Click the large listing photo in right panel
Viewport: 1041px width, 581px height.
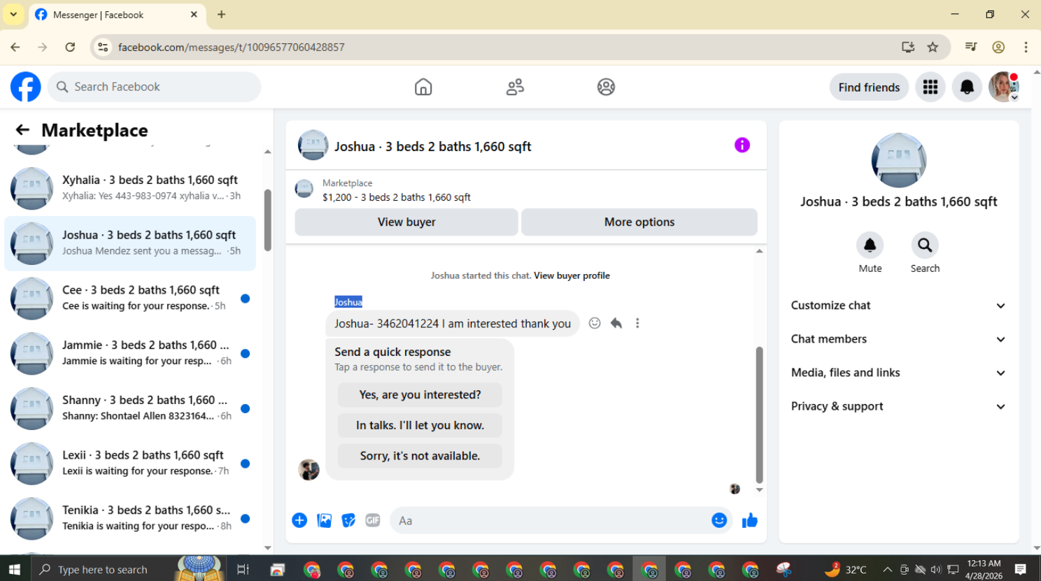(898, 160)
